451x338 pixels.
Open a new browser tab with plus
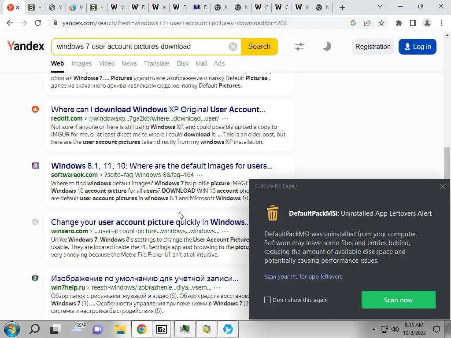point(342,7)
